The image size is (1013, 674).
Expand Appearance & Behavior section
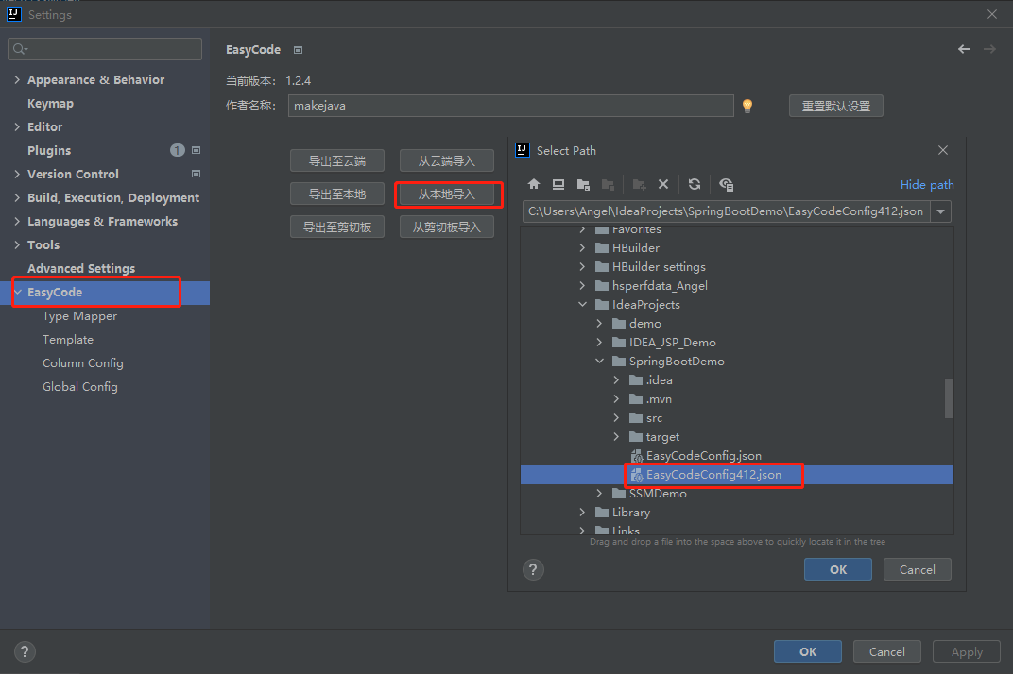tap(17, 79)
